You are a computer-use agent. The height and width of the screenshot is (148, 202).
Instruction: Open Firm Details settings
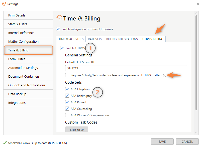point(28,15)
